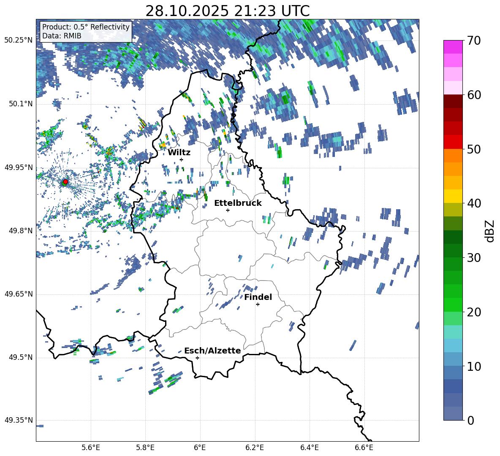Click the longitude label '5.8°E'
The image size is (500, 456).
click(x=145, y=448)
